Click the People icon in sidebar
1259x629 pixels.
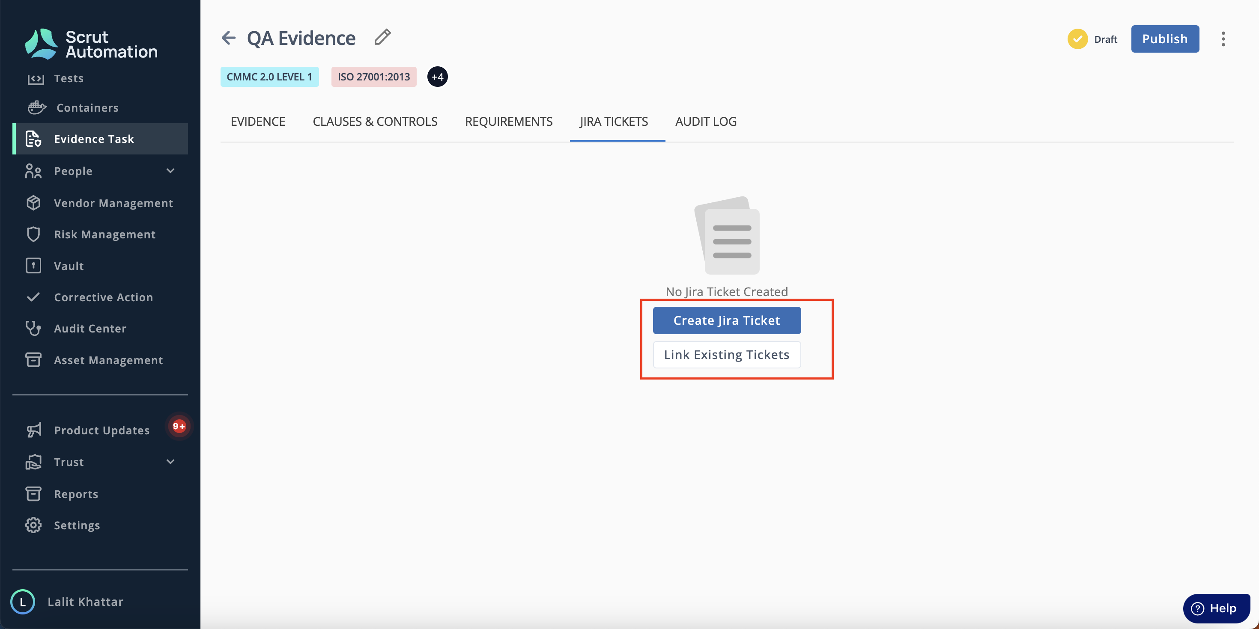click(33, 171)
